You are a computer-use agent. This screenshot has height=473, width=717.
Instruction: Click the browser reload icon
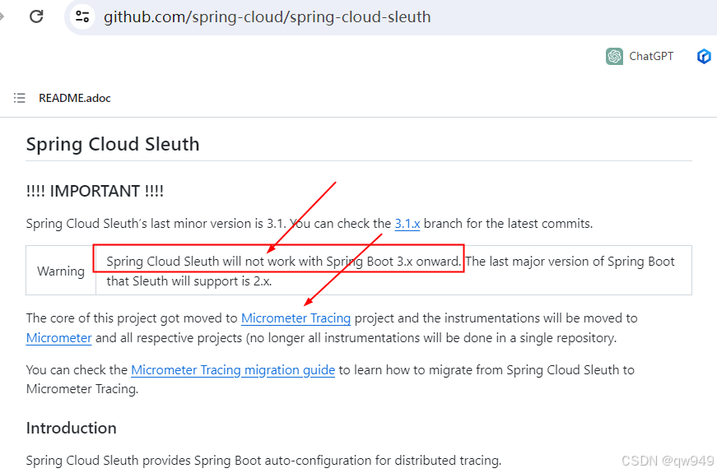point(36,16)
